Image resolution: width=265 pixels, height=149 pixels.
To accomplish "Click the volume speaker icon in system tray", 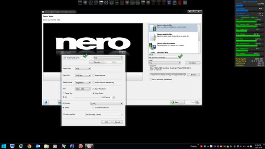I will click(244, 146).
